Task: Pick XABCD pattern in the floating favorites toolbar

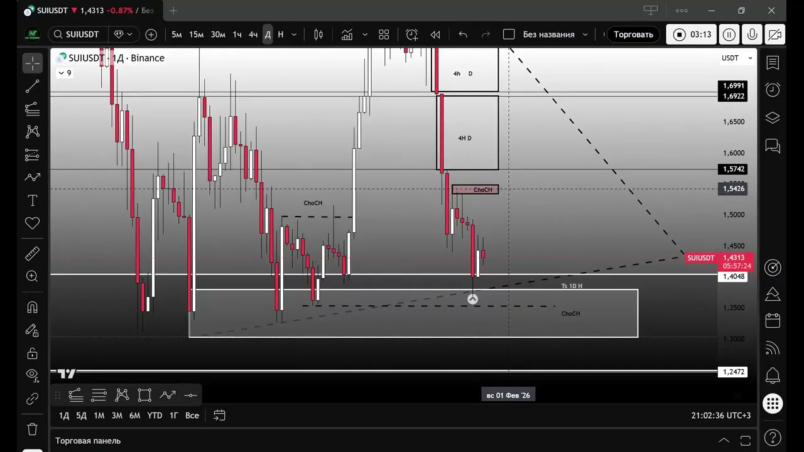Action: pyautogui.click(x=122, y=395)
